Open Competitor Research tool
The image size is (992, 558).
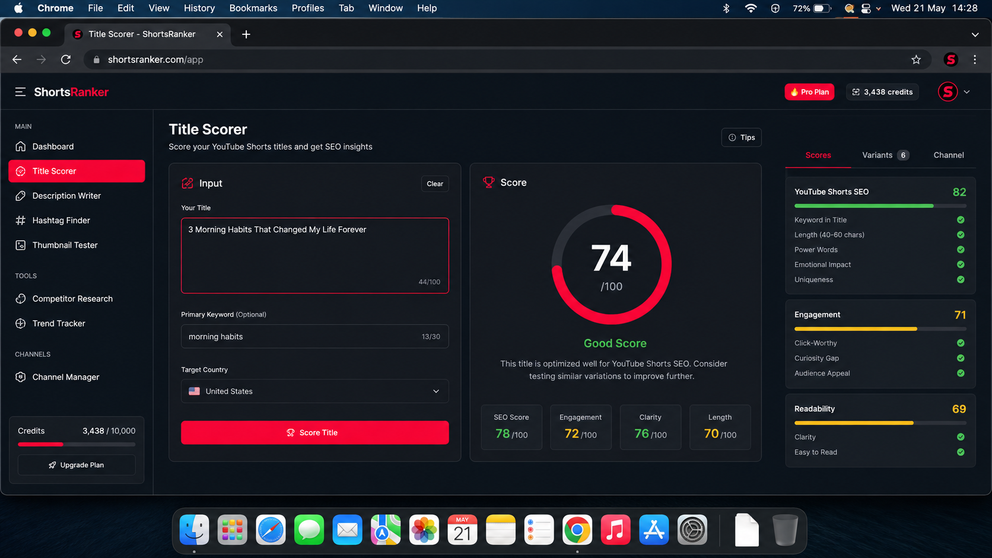click(x=77, y=299)
